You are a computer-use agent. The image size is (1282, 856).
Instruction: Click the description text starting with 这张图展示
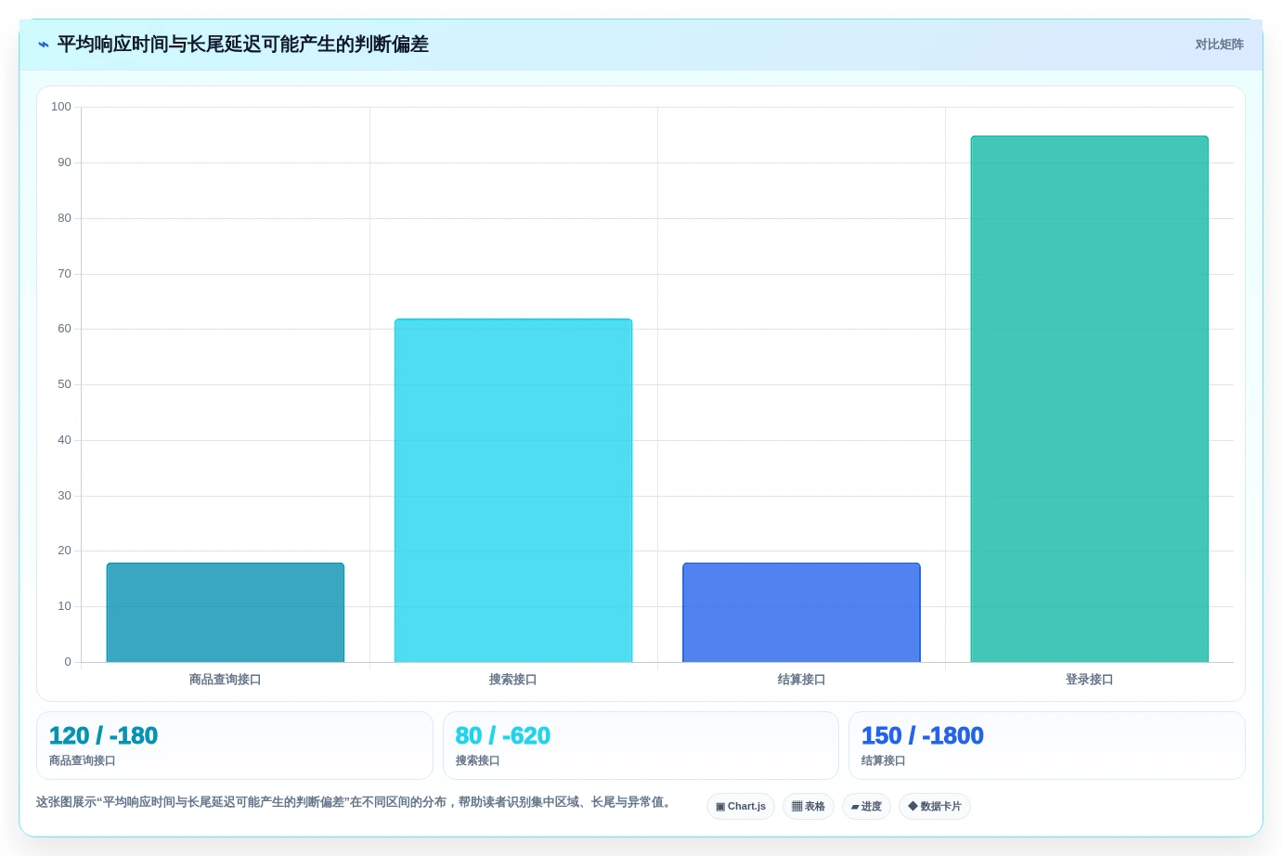click(x=354, y=802)
